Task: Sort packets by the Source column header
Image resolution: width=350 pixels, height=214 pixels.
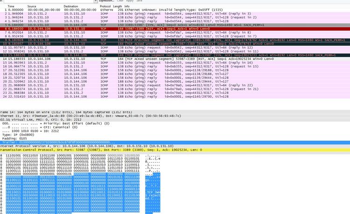Action: point(32,6)
